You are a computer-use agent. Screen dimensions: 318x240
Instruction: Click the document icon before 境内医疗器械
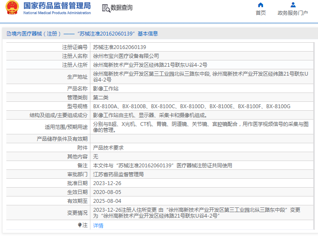9,34
